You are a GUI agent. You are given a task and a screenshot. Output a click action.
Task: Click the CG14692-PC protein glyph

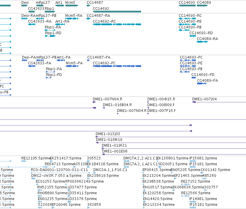[x=117, y=66]
